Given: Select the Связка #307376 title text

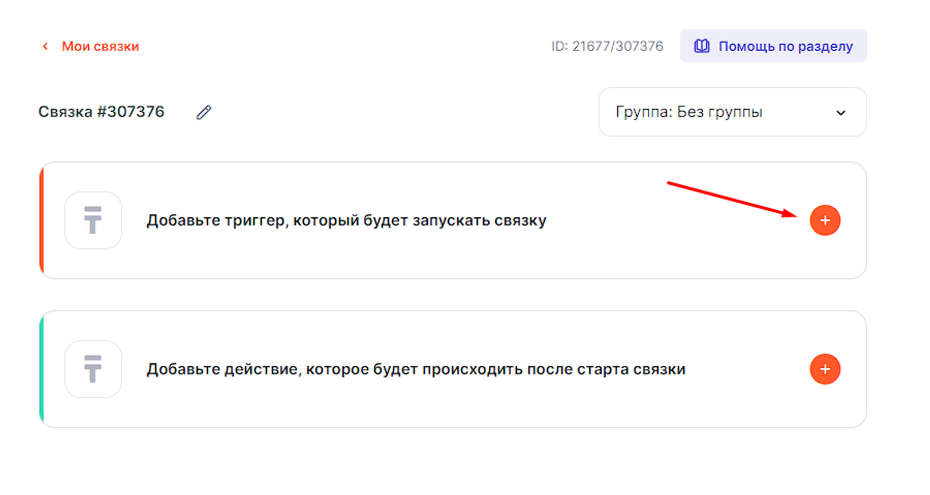Looking at the screenshot, I should coord(101,112).
